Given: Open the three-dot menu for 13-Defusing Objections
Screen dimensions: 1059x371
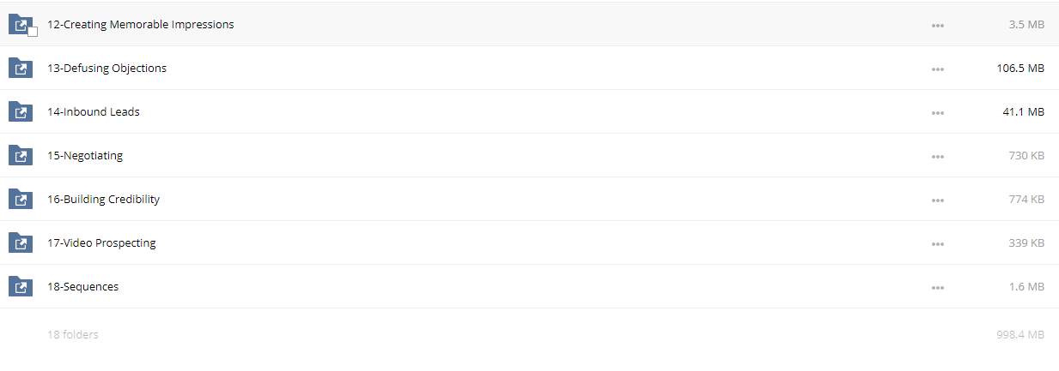Looking at the screenshot, I should pos(938,69).
